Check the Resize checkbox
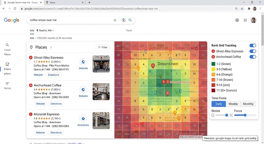 tap(213, 115)
